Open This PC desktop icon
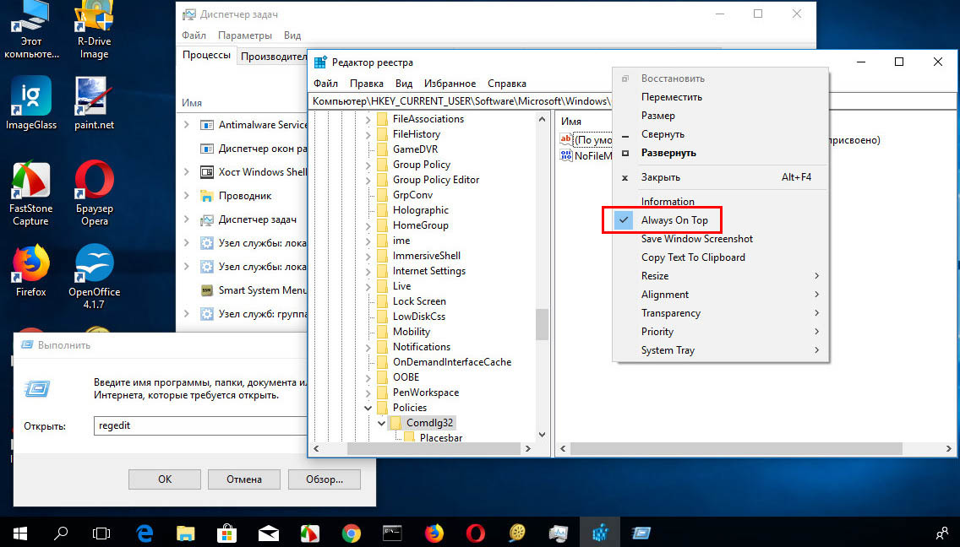The image size is (960, 547). click(30, 30)
